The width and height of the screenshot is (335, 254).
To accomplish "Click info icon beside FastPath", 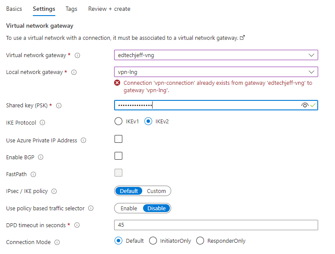I will click(33, 174).
